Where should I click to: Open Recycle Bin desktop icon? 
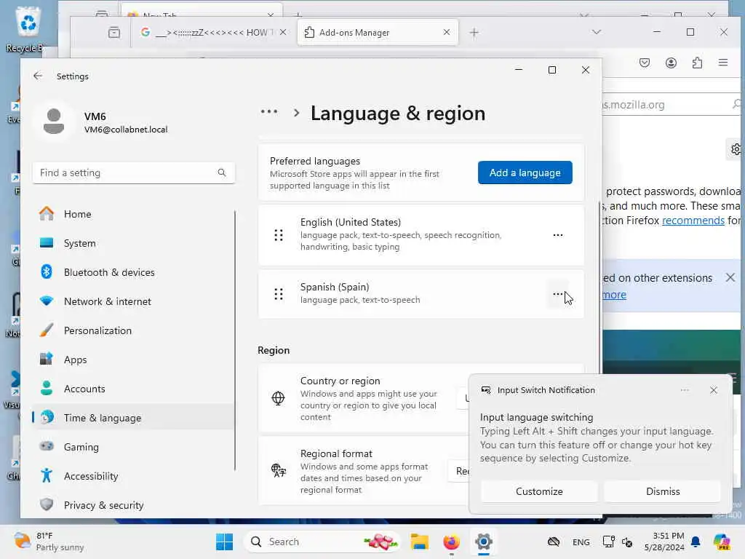[27, 28]
